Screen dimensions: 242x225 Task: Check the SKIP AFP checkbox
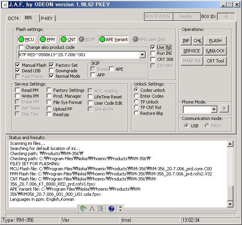[x=93, y=75]
